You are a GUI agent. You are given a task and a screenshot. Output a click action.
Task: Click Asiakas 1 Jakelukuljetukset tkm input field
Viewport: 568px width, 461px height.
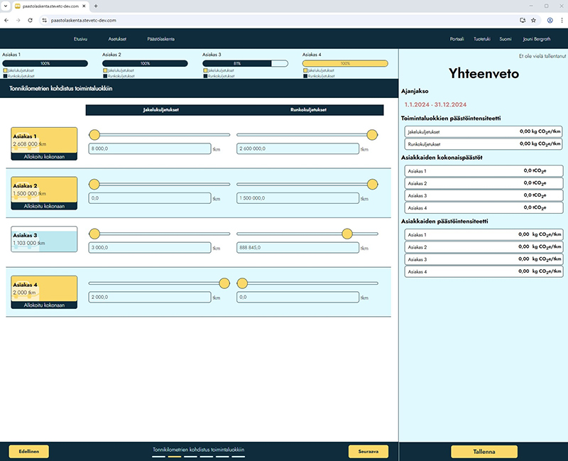[x=149, y=149]
